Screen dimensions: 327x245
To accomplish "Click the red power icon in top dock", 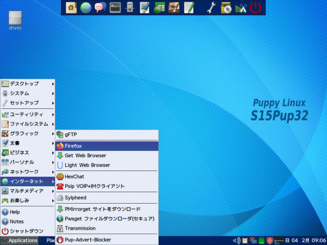I will point(256,8).
